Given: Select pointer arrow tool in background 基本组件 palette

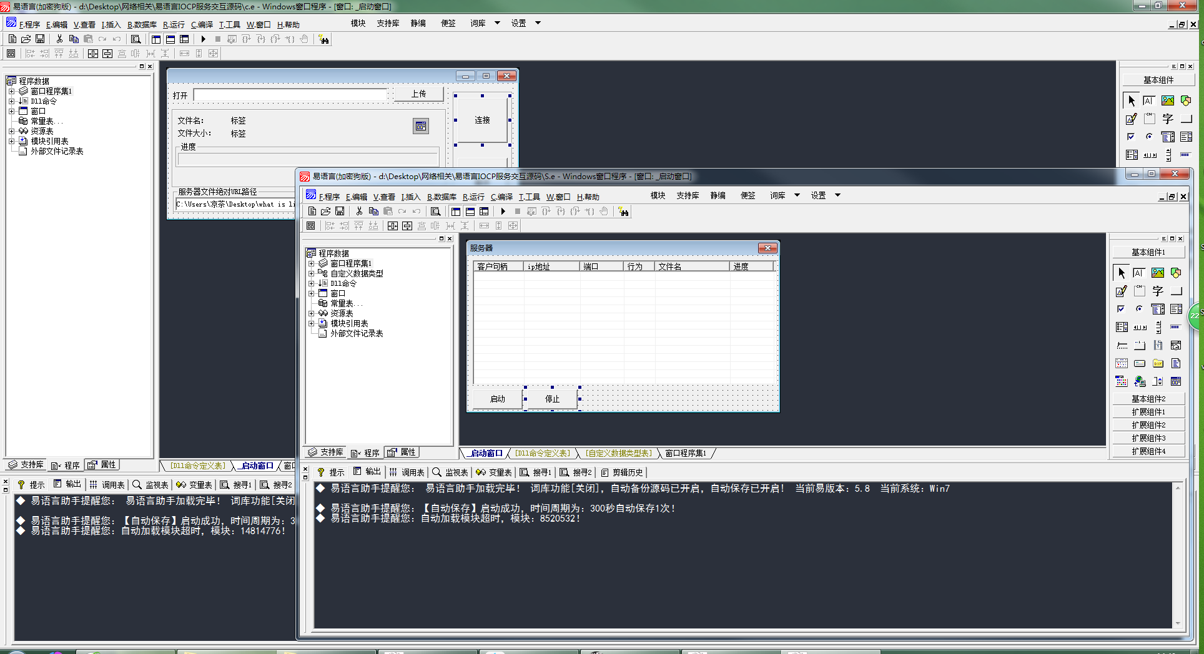Looking at the screenshot, I should 1132,100.
